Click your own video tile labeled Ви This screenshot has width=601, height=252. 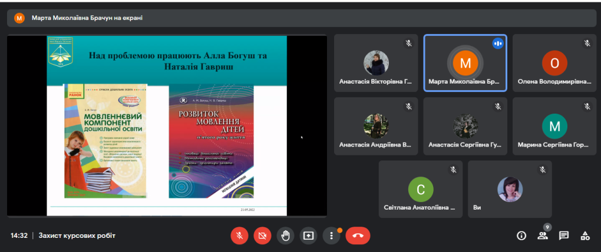tap(510, 189)
